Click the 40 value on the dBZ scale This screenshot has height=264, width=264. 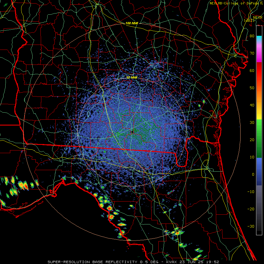(252, 105)
